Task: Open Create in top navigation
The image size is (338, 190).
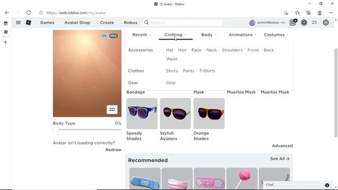Action: coord(107,23)
